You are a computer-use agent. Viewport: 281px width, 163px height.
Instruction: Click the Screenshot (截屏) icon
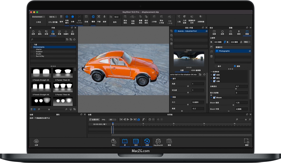pyautogui.click(x=246, y=142)
